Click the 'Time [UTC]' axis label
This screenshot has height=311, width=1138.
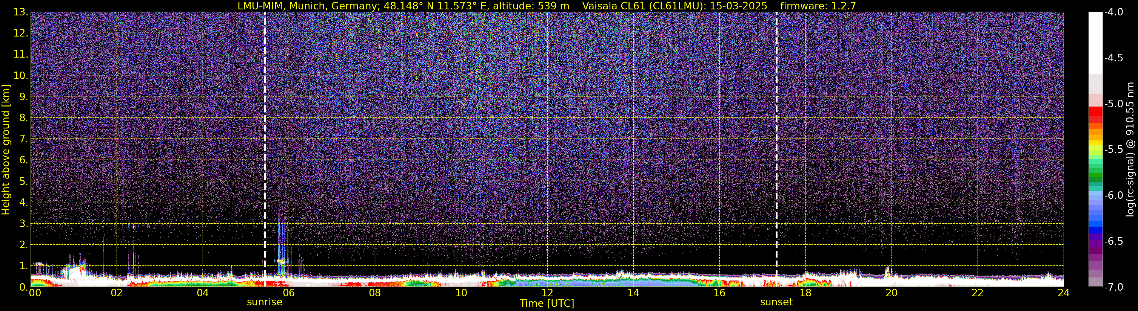point(547,303)
